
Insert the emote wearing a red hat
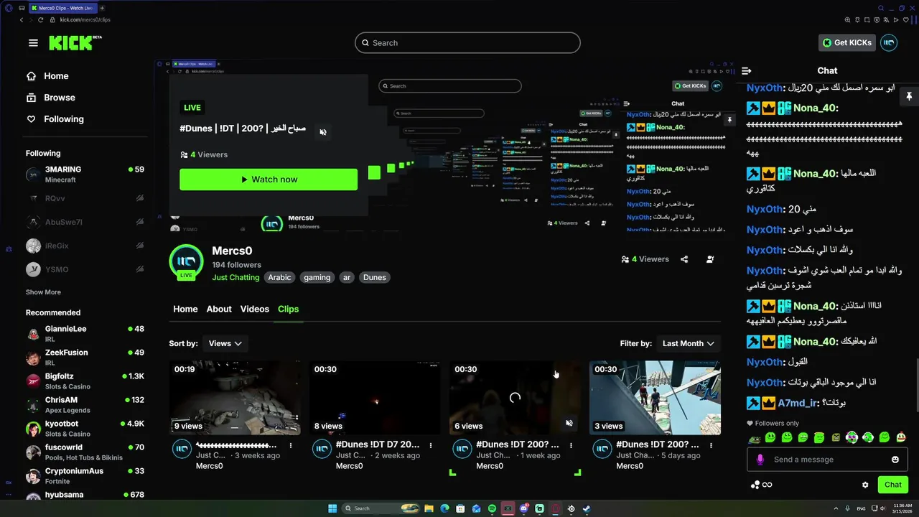(x=901, y=437)
